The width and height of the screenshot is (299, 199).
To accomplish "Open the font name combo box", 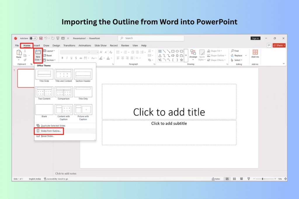I will [75, 52].
